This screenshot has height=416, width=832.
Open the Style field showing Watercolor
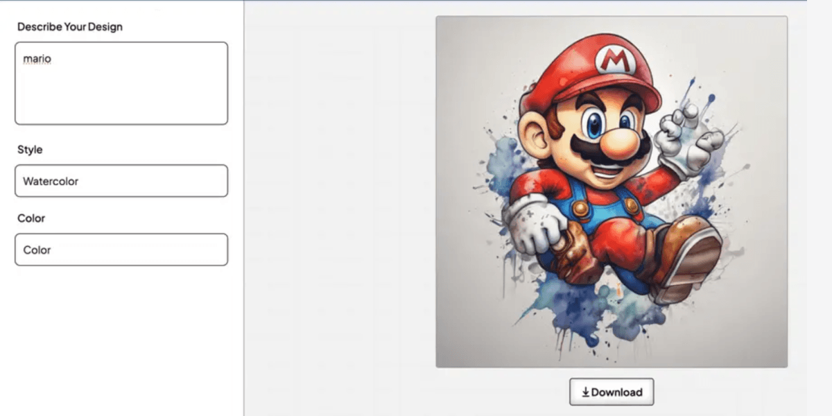121,181
